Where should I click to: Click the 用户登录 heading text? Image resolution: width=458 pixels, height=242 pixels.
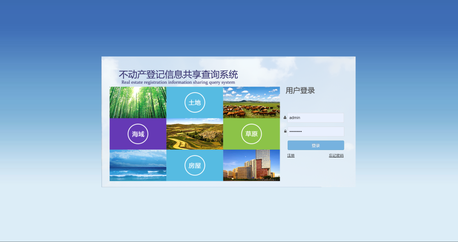[x=300, y=91]
